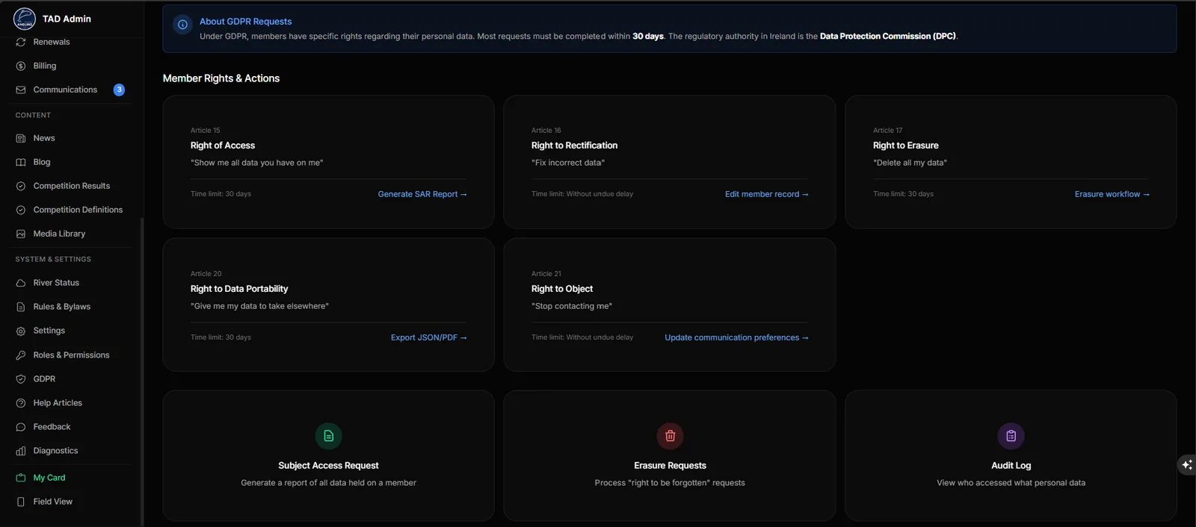The image size is (1196, 527).
Task: Click the Generate SAR Report link
Action: (422, 194)
